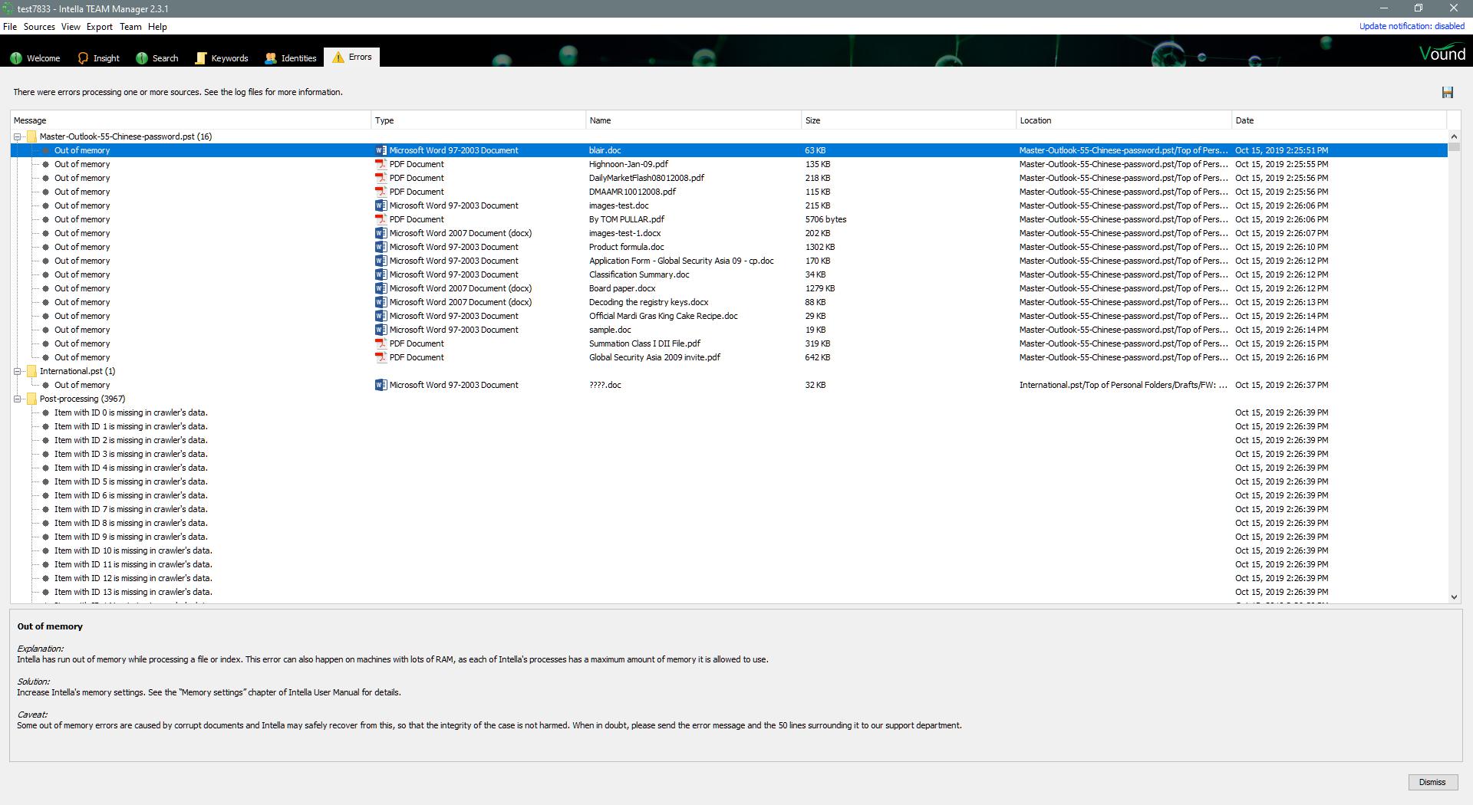Click the Keywords key icon
The image size is (1473, 805).
(x=201, y=58)
